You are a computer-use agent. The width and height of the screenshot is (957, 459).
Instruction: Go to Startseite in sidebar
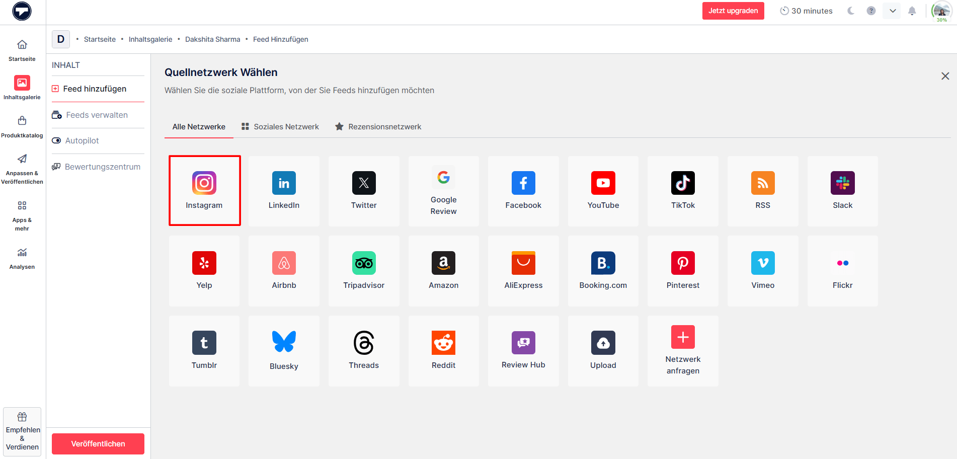point(22,50)
